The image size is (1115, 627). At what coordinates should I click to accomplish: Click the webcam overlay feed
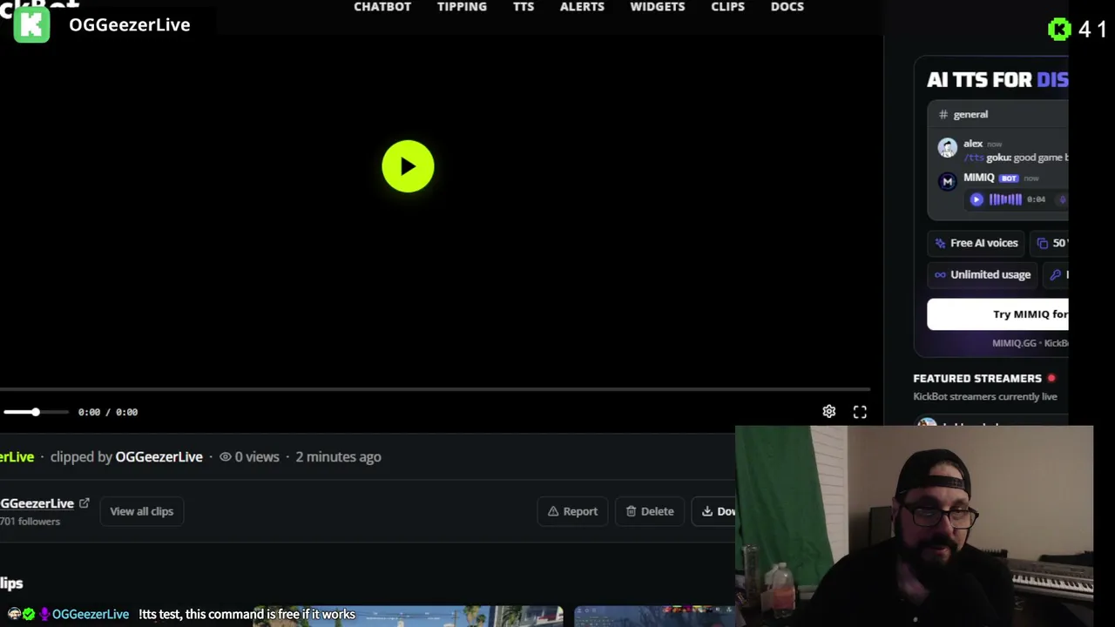[914, 525]
